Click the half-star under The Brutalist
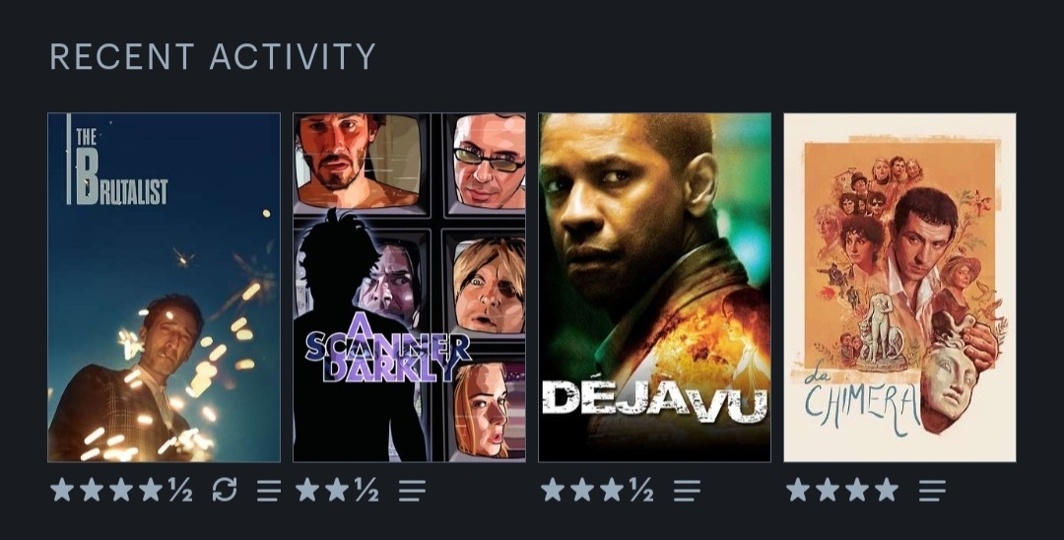 tap(180, 490)
